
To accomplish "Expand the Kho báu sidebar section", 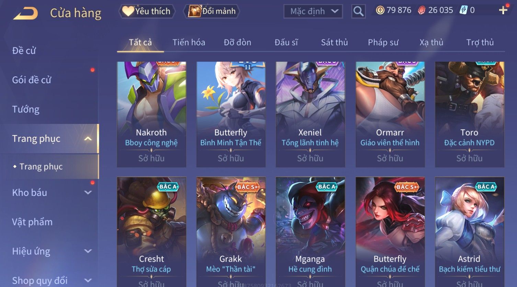I will pos(88,192).
